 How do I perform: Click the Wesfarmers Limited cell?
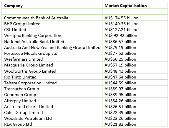pyautogui.click(x=52, y=59)
